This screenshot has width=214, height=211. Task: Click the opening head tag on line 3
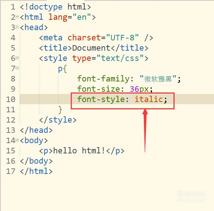(x=34, y=27)
